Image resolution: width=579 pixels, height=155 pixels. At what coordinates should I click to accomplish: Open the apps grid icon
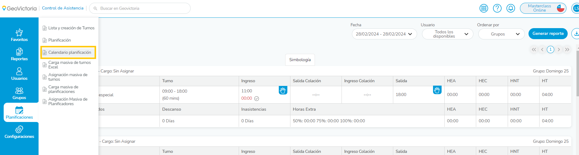pos(484,8)
